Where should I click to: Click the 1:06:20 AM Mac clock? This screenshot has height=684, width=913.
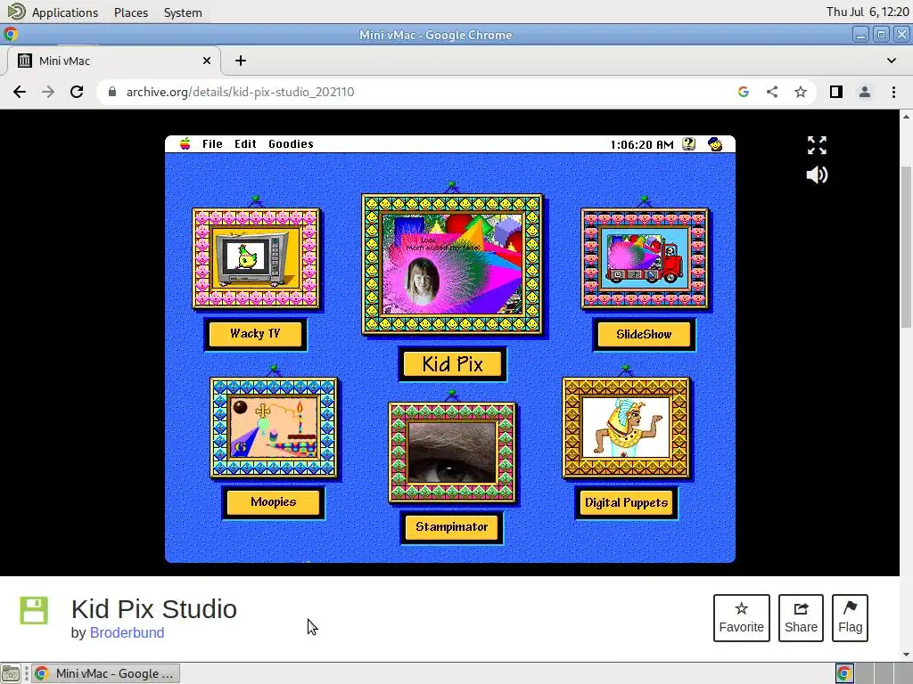tap(642, 144)
